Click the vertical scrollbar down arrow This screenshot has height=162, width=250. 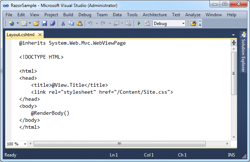click(234, 137)
